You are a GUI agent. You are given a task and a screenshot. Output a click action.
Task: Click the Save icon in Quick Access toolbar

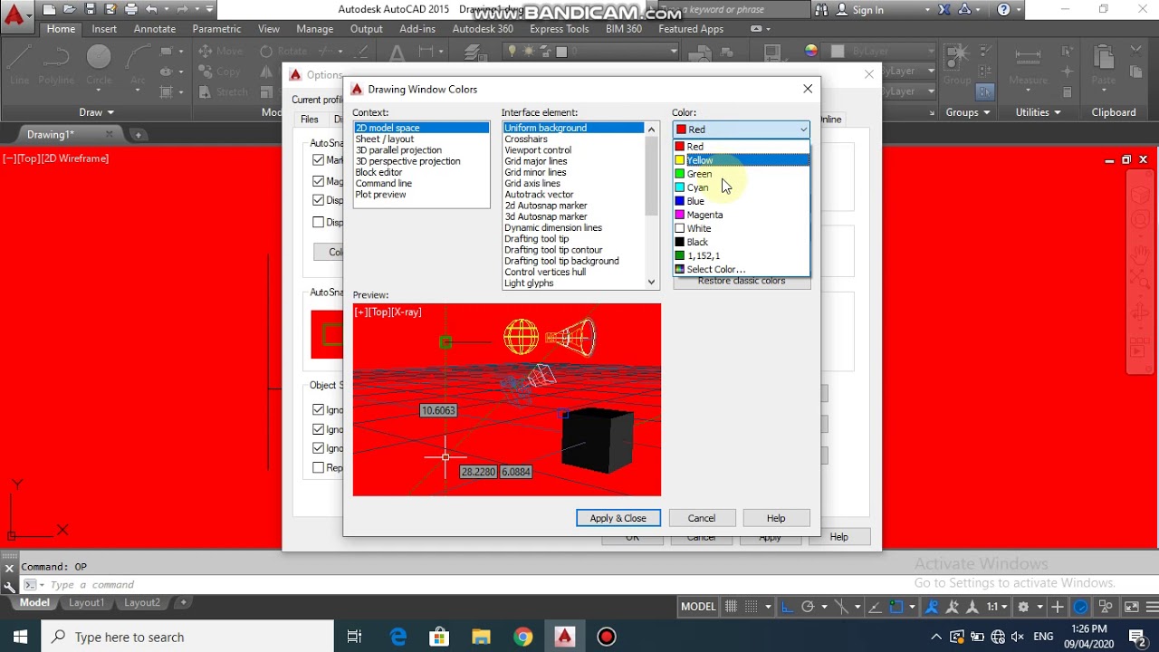tap(91, 10)
